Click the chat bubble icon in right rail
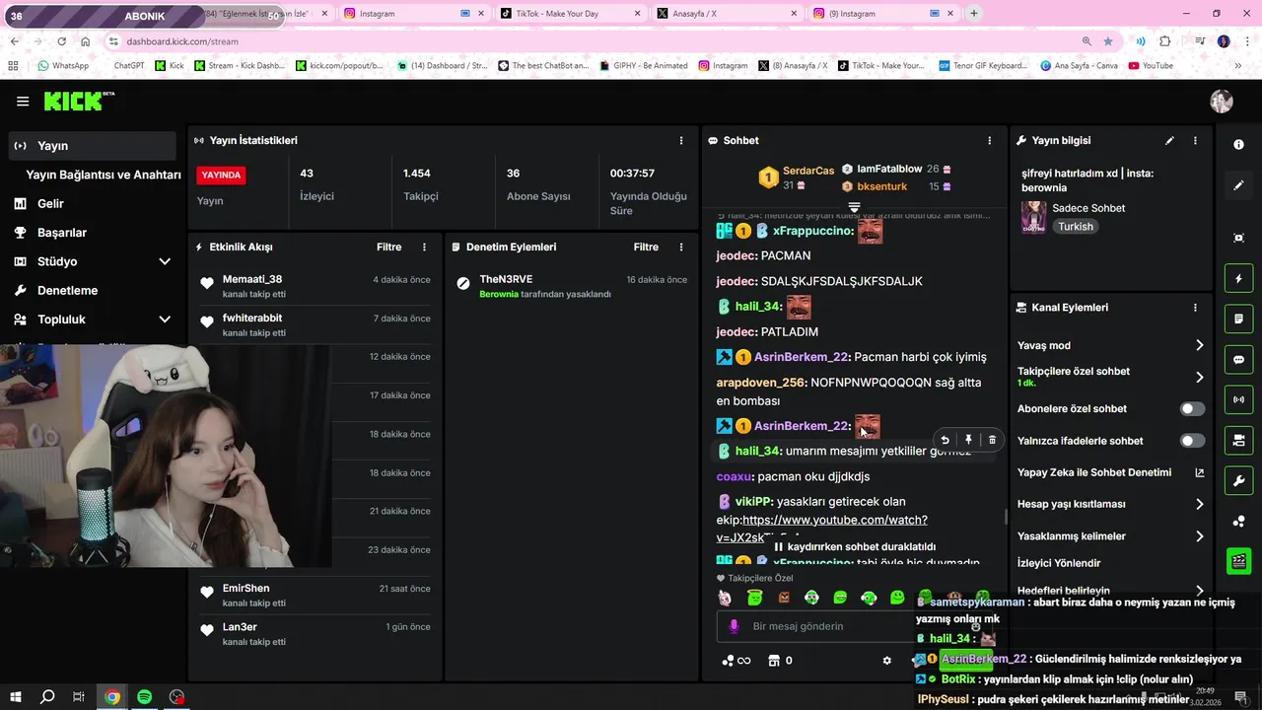 1238,360
